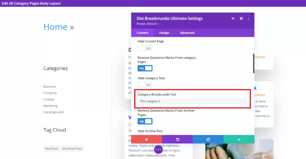The image size is (306, 159).
Task: Undo the last change in settings
Action: (x=177, y=139)
